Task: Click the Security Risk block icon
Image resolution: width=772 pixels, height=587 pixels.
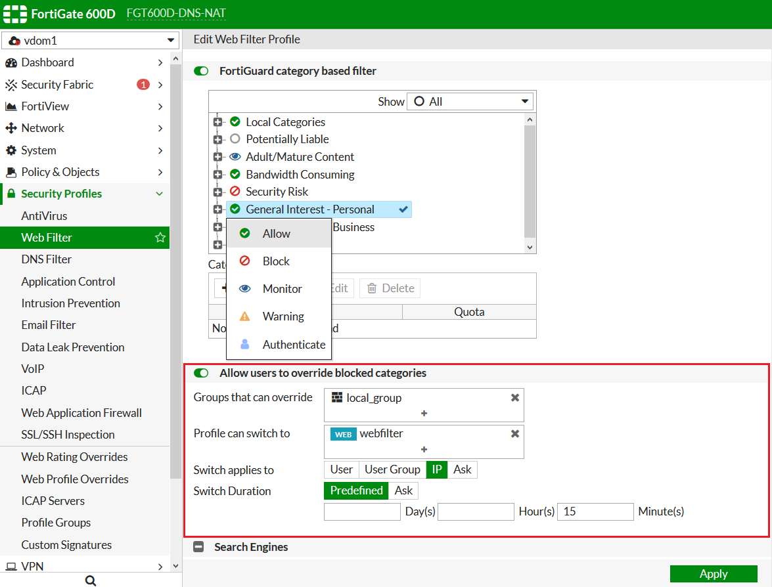Action: 235,192
